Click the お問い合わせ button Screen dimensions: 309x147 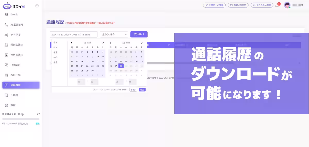[x=238, y=5]
